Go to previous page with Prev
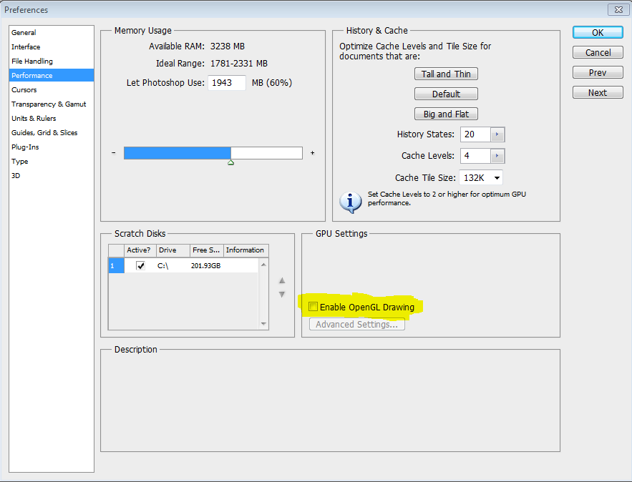This screenshot has height=482, width=632. click(x=598, y=72)
